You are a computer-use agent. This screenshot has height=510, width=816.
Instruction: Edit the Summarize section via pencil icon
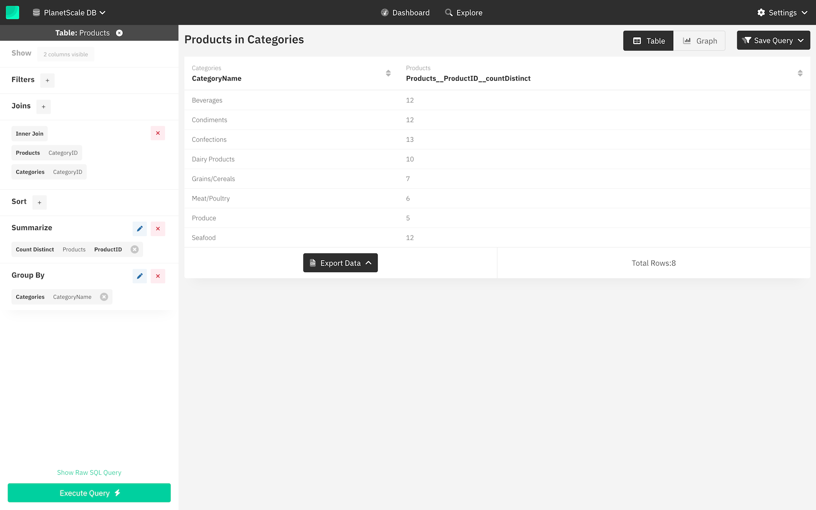click(x=139, y=228)
